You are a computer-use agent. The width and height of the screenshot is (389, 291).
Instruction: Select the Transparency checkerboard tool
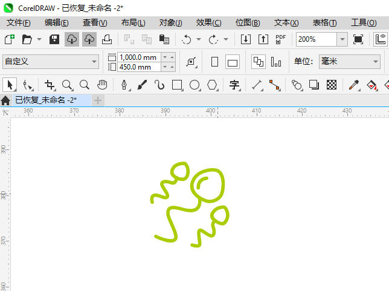332,85
